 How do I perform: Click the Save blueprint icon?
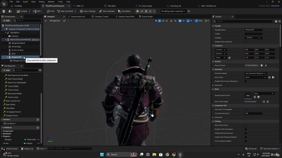click(4, 11)
